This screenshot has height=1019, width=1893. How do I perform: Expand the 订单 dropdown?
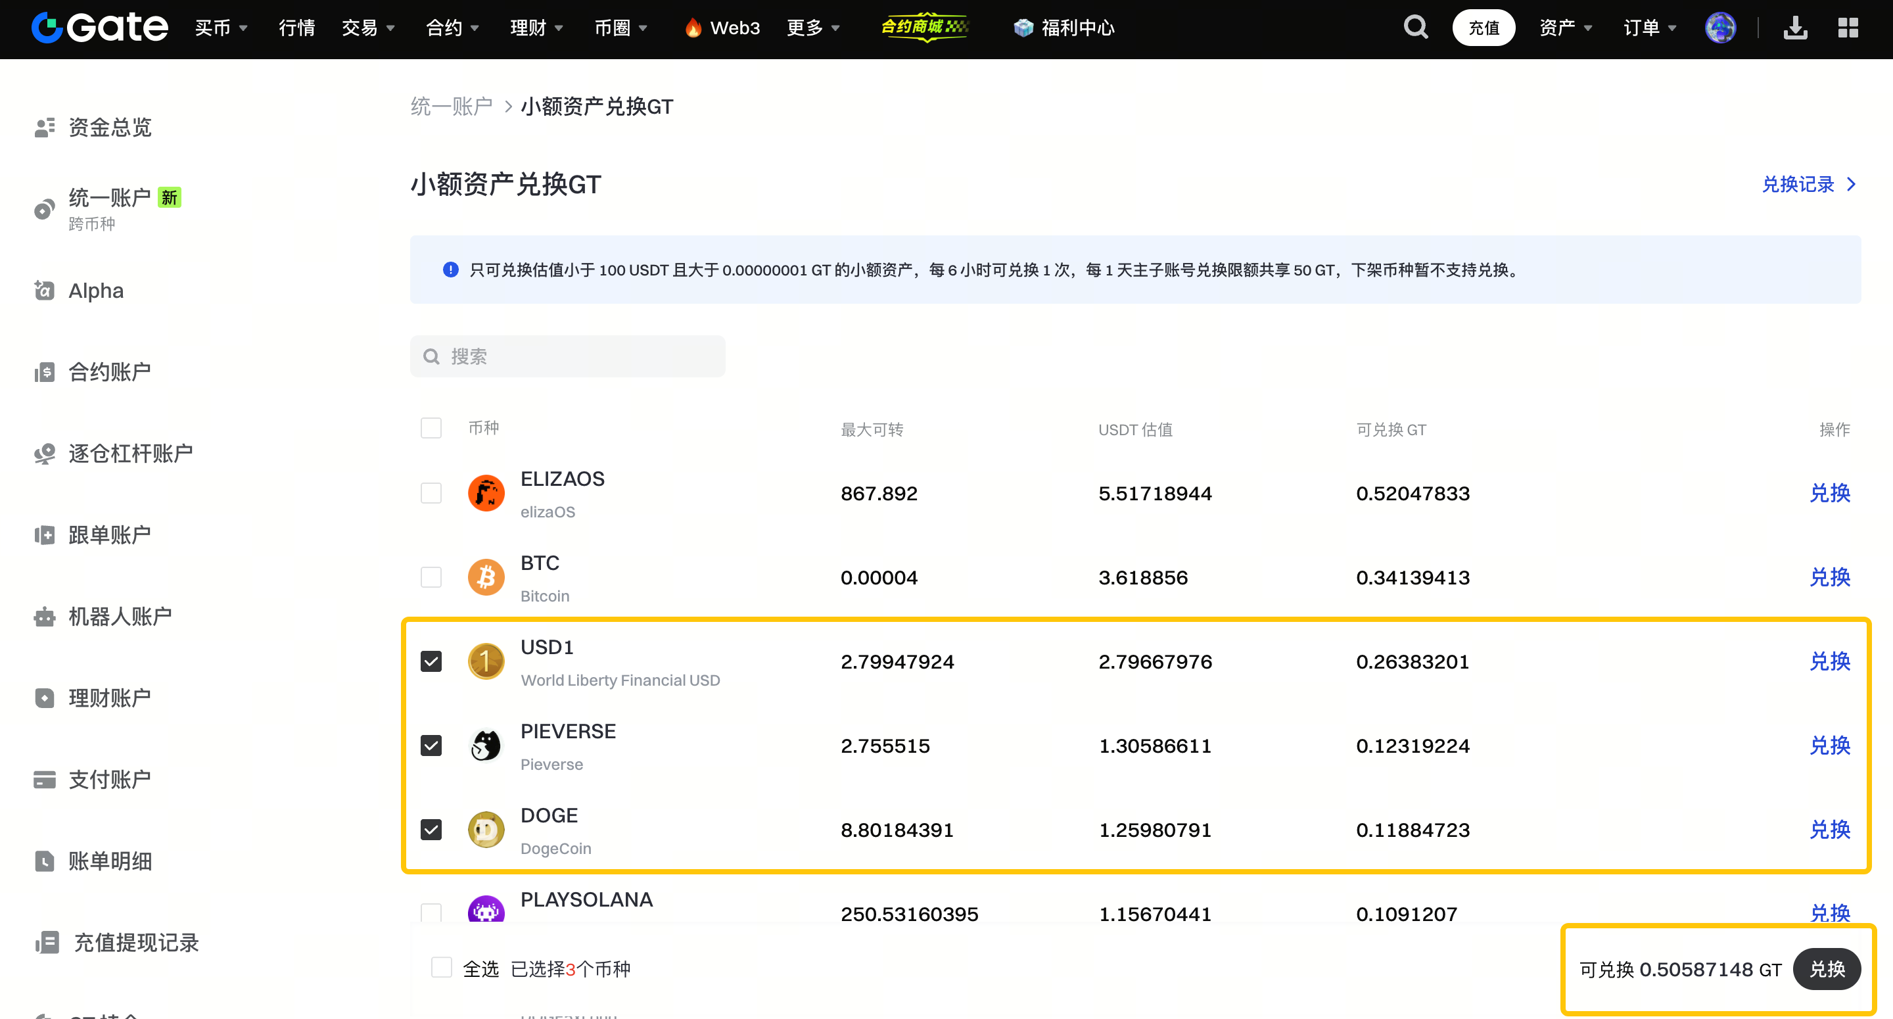coord(1649,28)
